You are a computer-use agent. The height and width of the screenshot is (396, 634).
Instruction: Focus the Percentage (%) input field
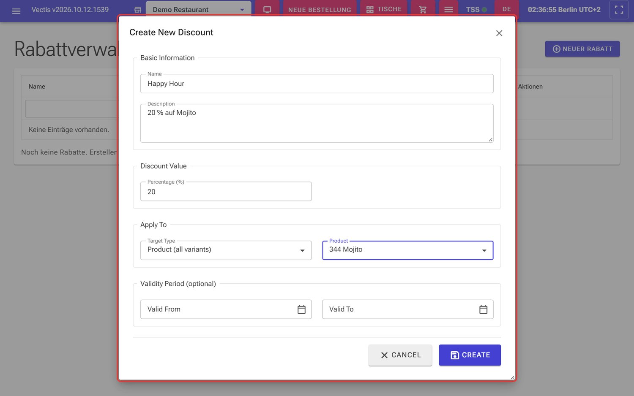click(226, 192)
